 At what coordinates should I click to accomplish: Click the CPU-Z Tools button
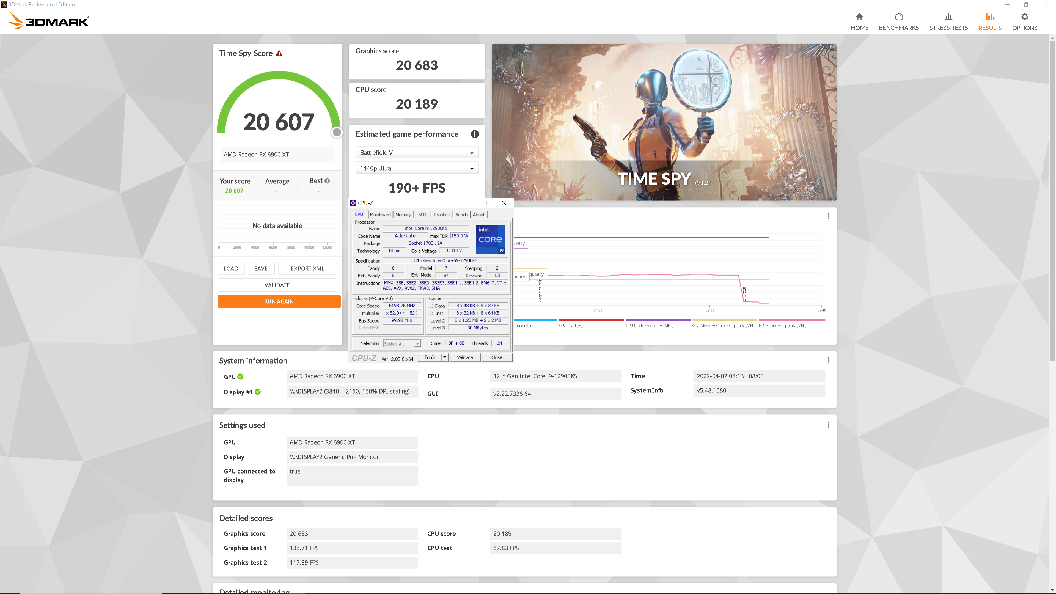tap(430, 357)
